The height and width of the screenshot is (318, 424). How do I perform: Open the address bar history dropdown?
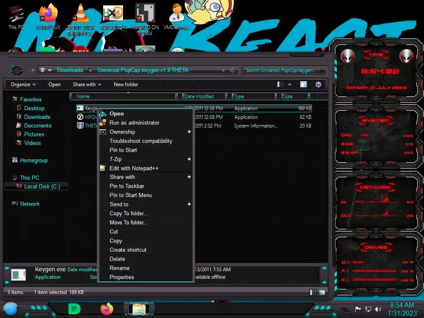pyautogui.click(x=223, y=70)
